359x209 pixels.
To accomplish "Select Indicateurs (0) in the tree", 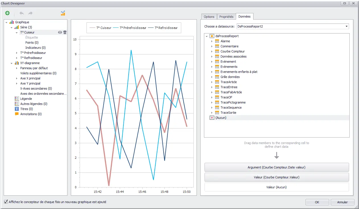I will pyautogui.click(x=36, y=48).
